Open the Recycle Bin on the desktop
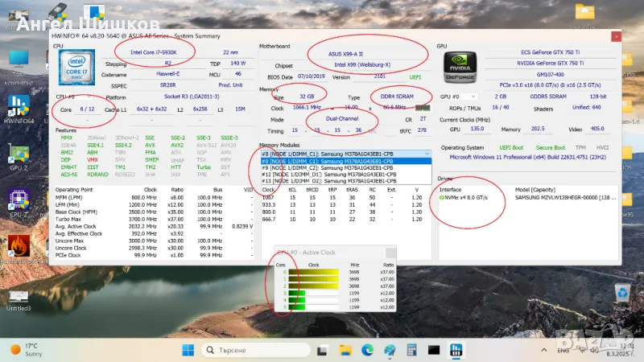 click(621, 293)
